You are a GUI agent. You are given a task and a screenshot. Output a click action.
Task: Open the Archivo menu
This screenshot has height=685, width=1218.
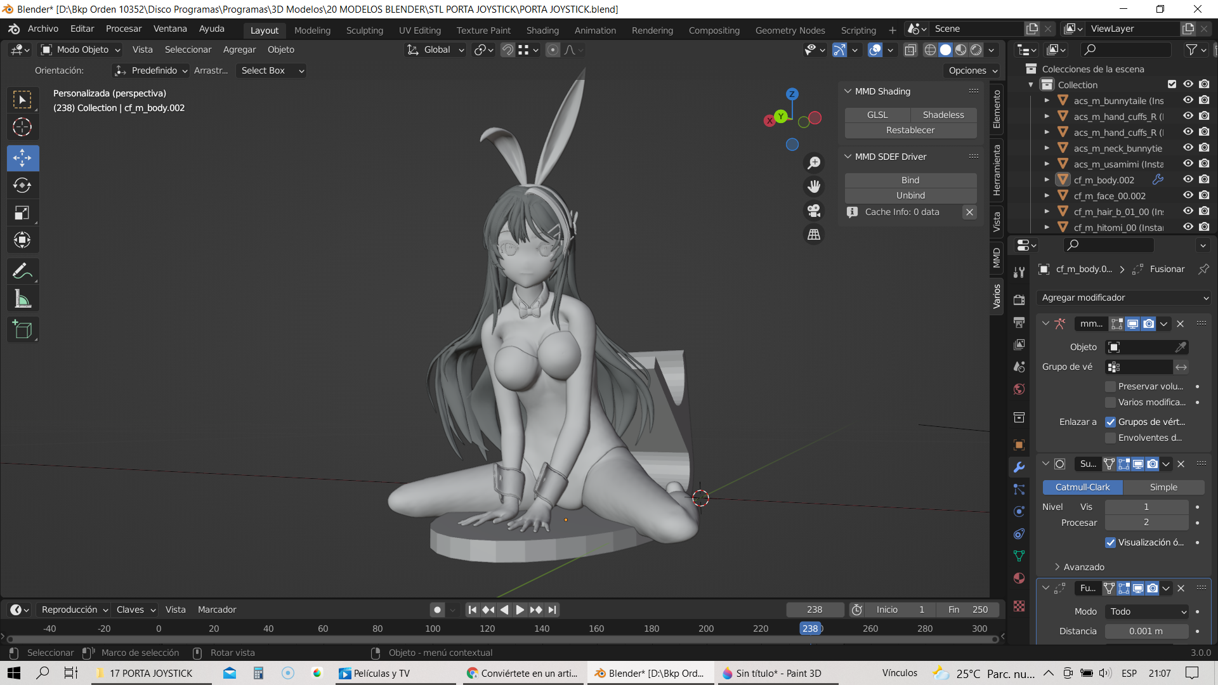[43, 29]
